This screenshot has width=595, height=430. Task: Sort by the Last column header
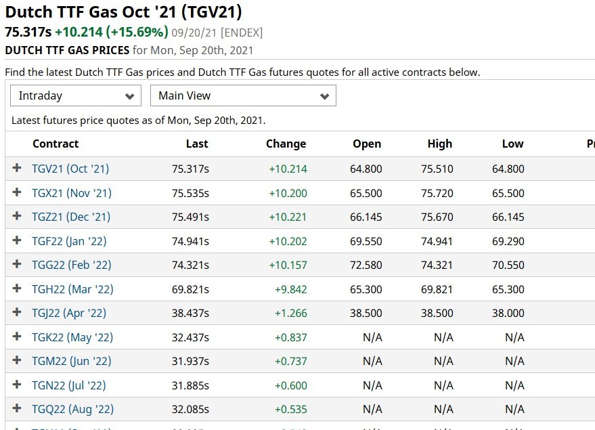point(197,144)
